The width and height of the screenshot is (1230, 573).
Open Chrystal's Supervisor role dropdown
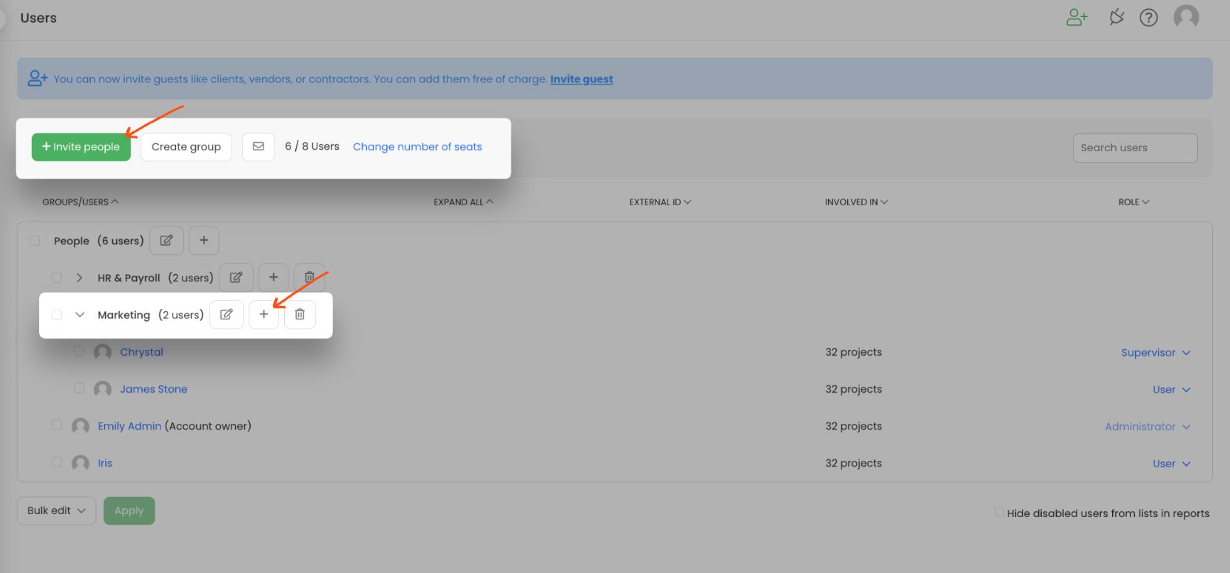click(x=1155, y=352)
